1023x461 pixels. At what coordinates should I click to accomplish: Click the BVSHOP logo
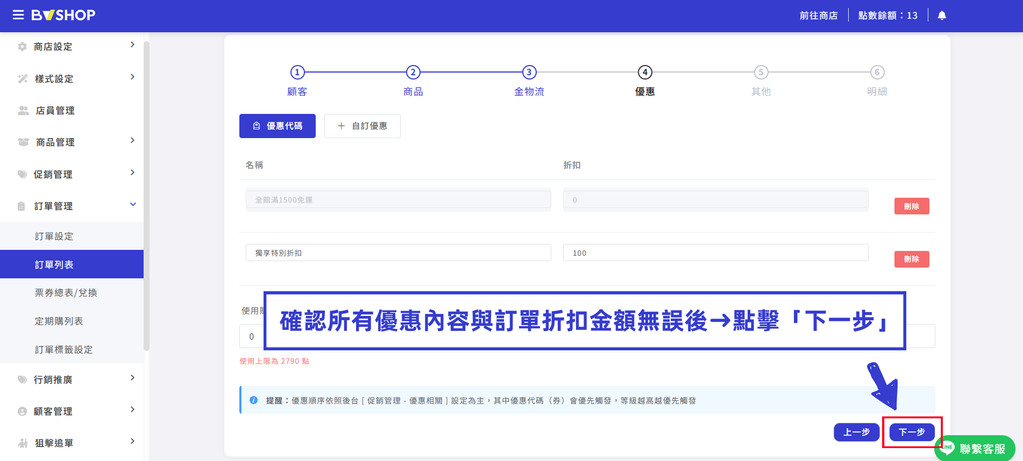63,15
